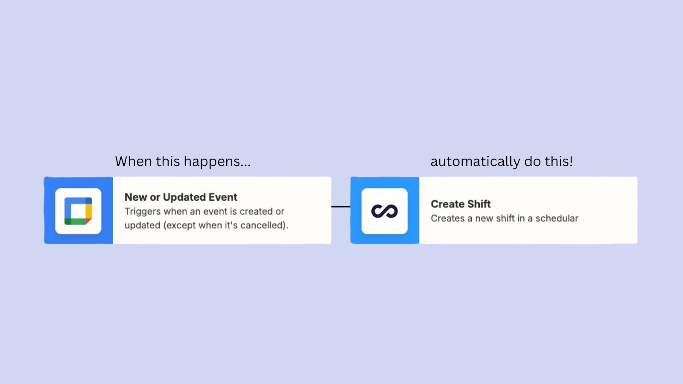Click the connector line between the two cards
The width and height of the screenshot is (683, 384).
[x=341, y=207]
